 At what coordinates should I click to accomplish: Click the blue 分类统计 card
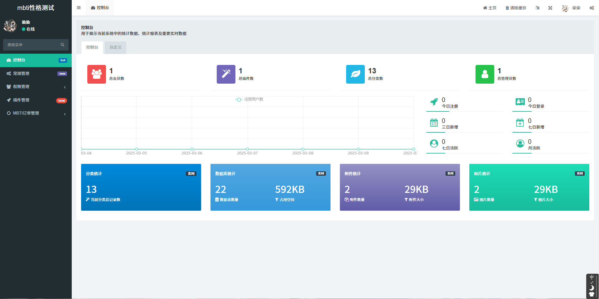tap(141, 187)
